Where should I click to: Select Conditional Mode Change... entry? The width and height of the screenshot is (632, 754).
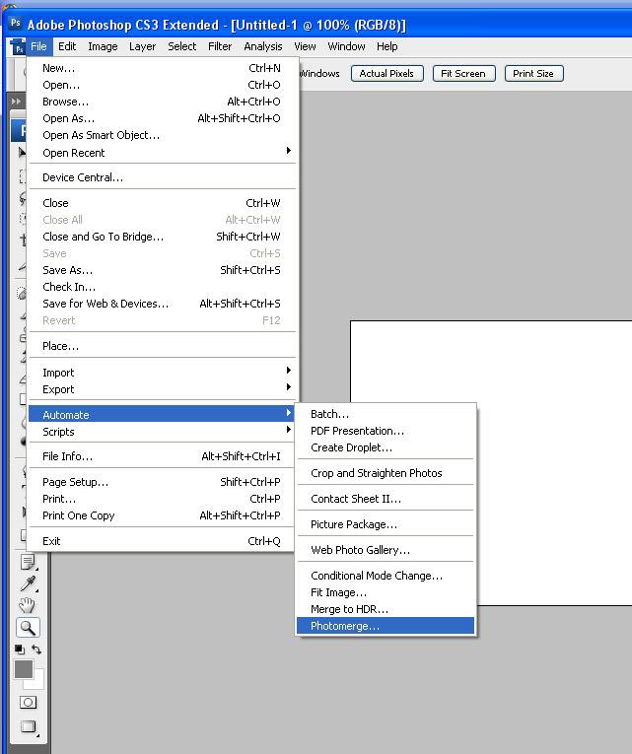click(x=386, y=576)
